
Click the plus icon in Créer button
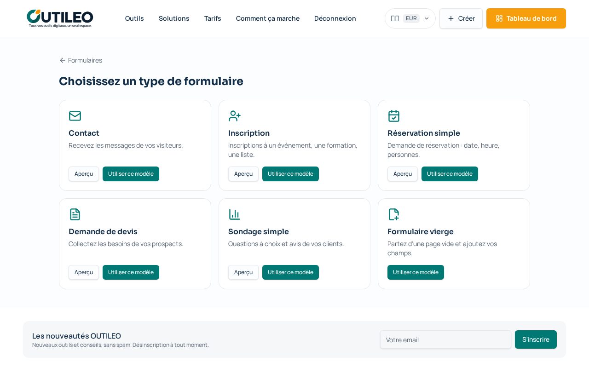tap(451, 18)
